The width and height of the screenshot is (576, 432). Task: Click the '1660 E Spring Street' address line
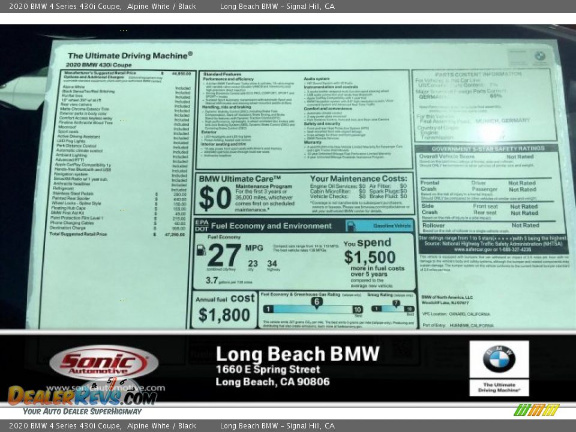tap(268, 370)
